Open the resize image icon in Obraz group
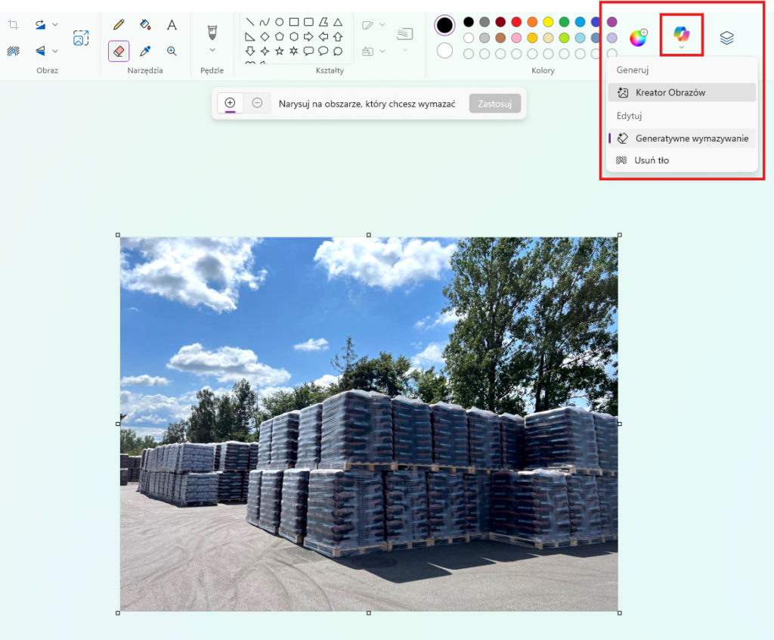Viewport: 774px width, 640px height. (x=81, y=38)
